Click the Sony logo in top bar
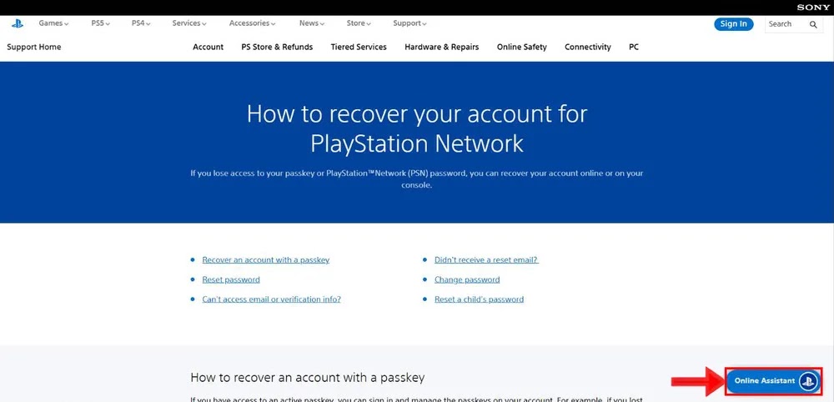834x402 pixels. click(x=813, y=8)
